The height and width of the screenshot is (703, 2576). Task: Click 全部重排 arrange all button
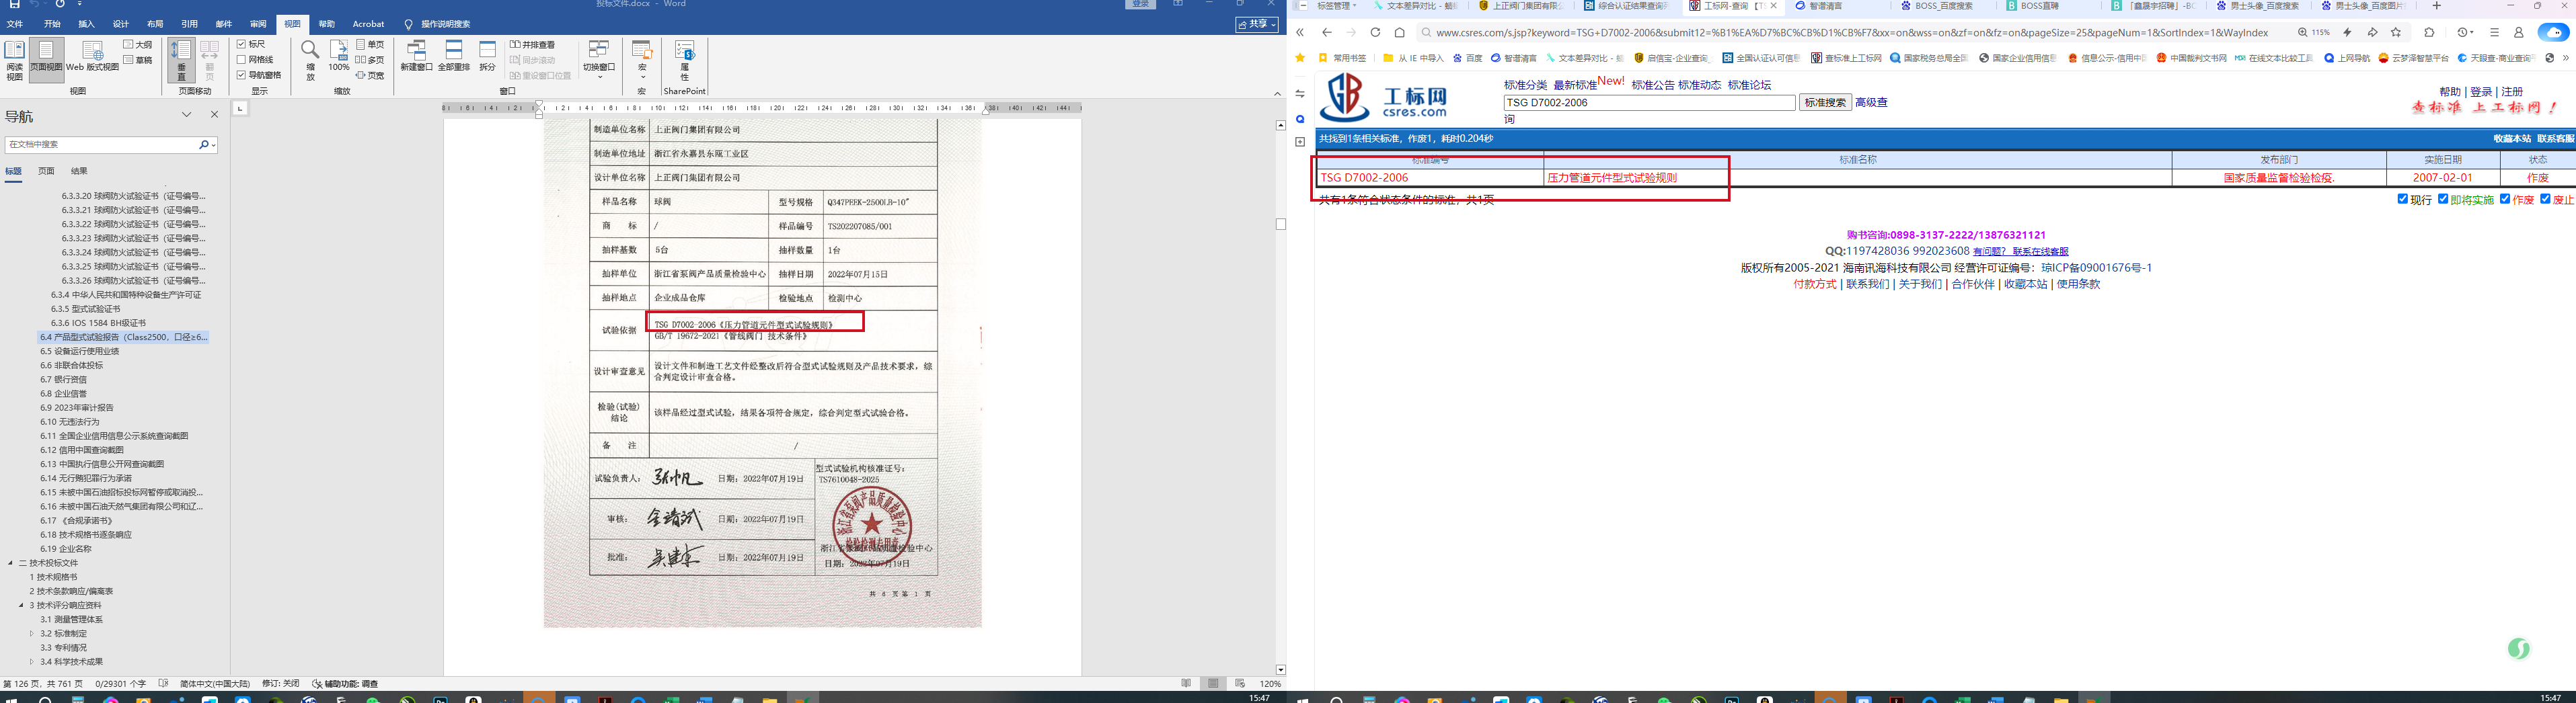pyautogui.click(x=454, y=56)
